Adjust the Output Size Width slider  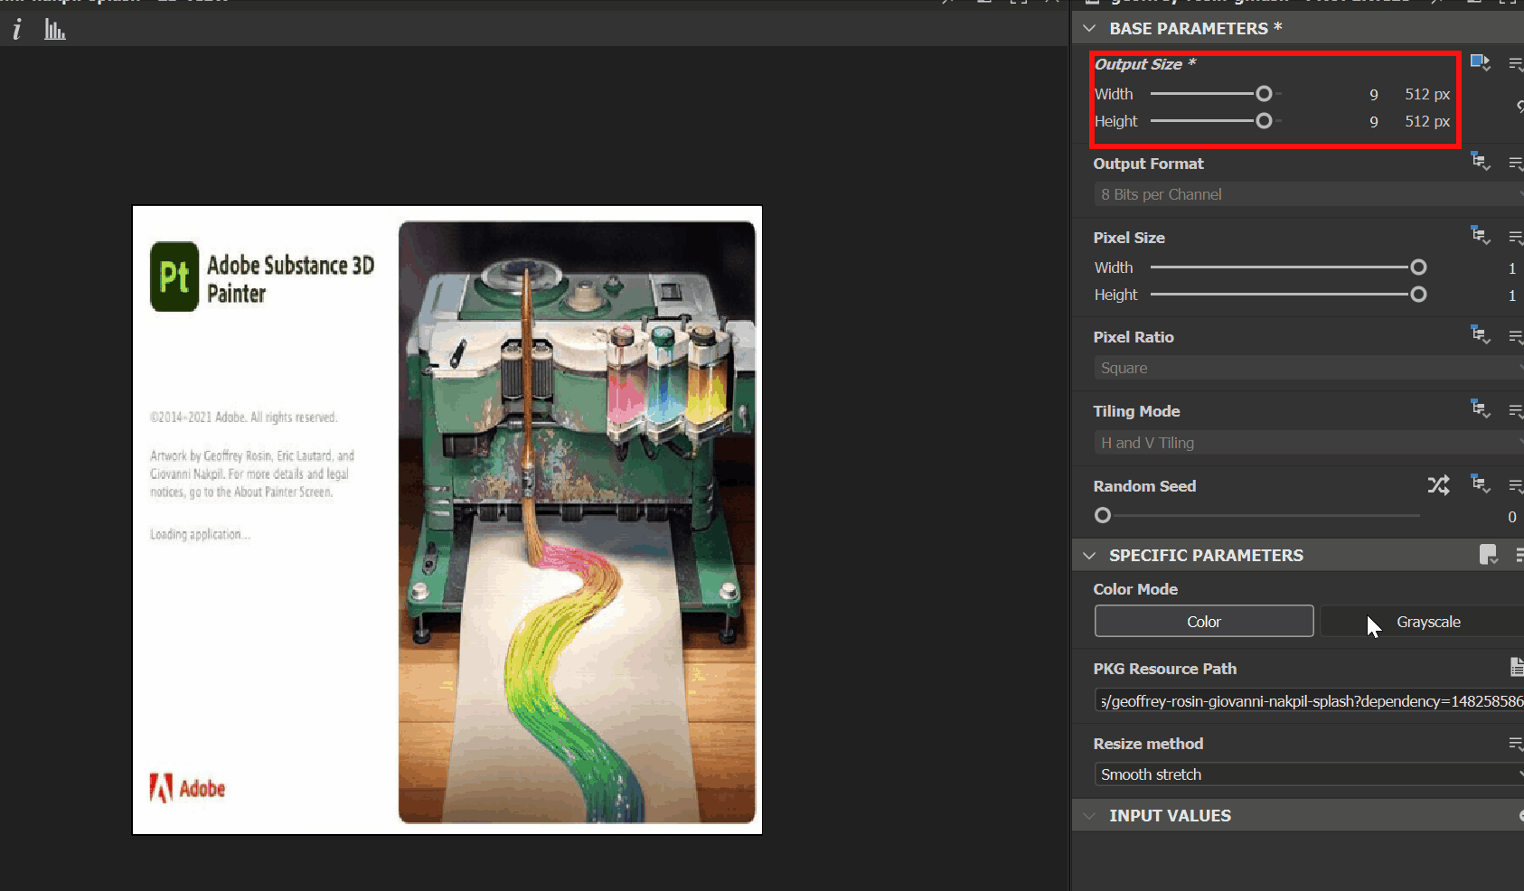pyautogui.click(x=1264, y=94)
